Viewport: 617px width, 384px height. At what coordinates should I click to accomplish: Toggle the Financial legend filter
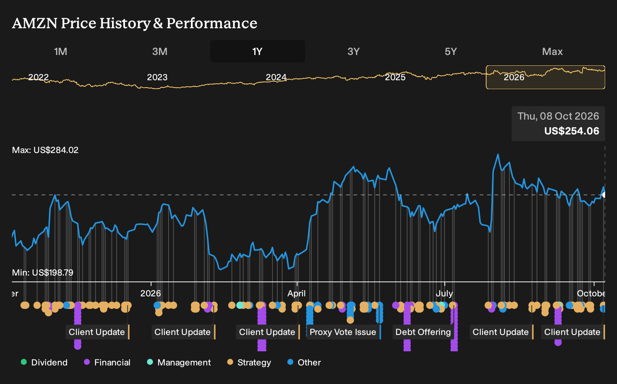point(107,362)
